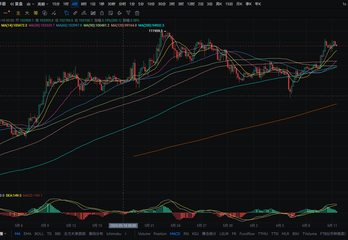Select the 2日 timeframe
This screenshot has width=348, height=240.
coord(201,4)
